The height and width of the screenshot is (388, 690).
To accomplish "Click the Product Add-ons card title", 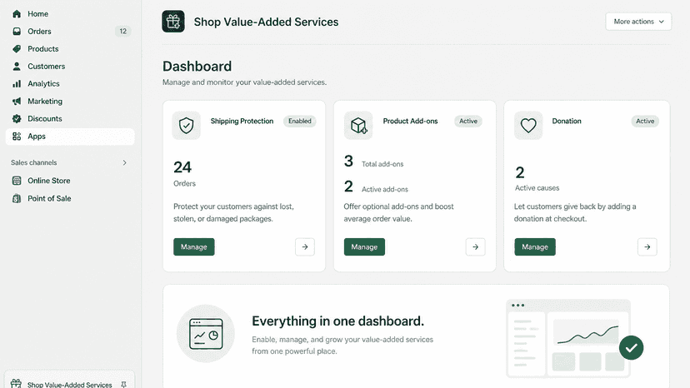I will [411, 121].
